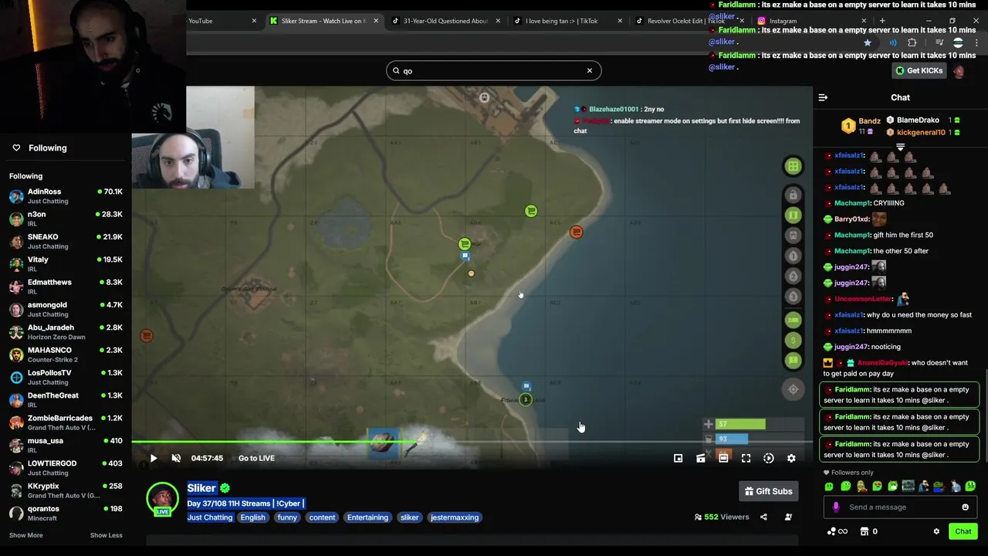Collapse list with Show Less

(x=106, y=535)
